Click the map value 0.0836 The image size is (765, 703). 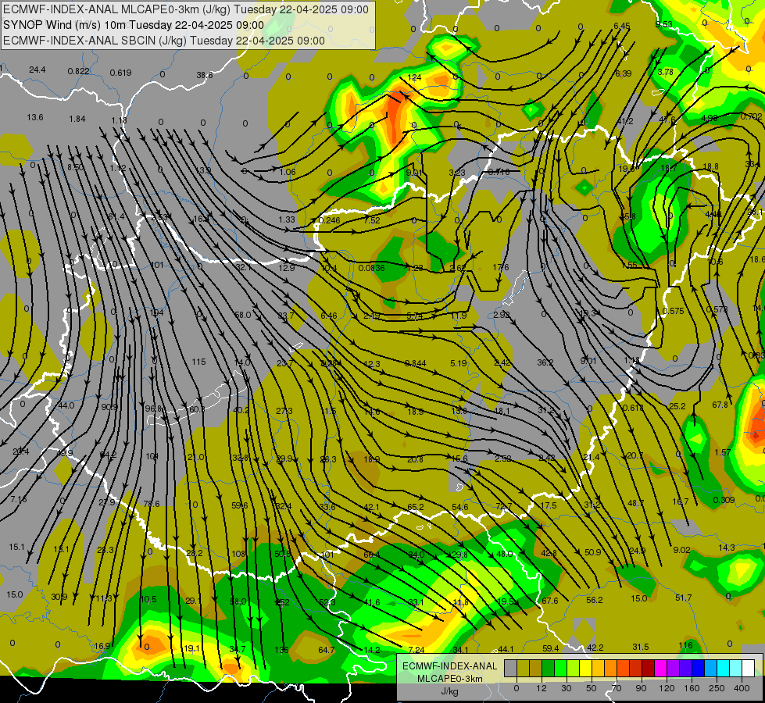click(x=371, y=268)
